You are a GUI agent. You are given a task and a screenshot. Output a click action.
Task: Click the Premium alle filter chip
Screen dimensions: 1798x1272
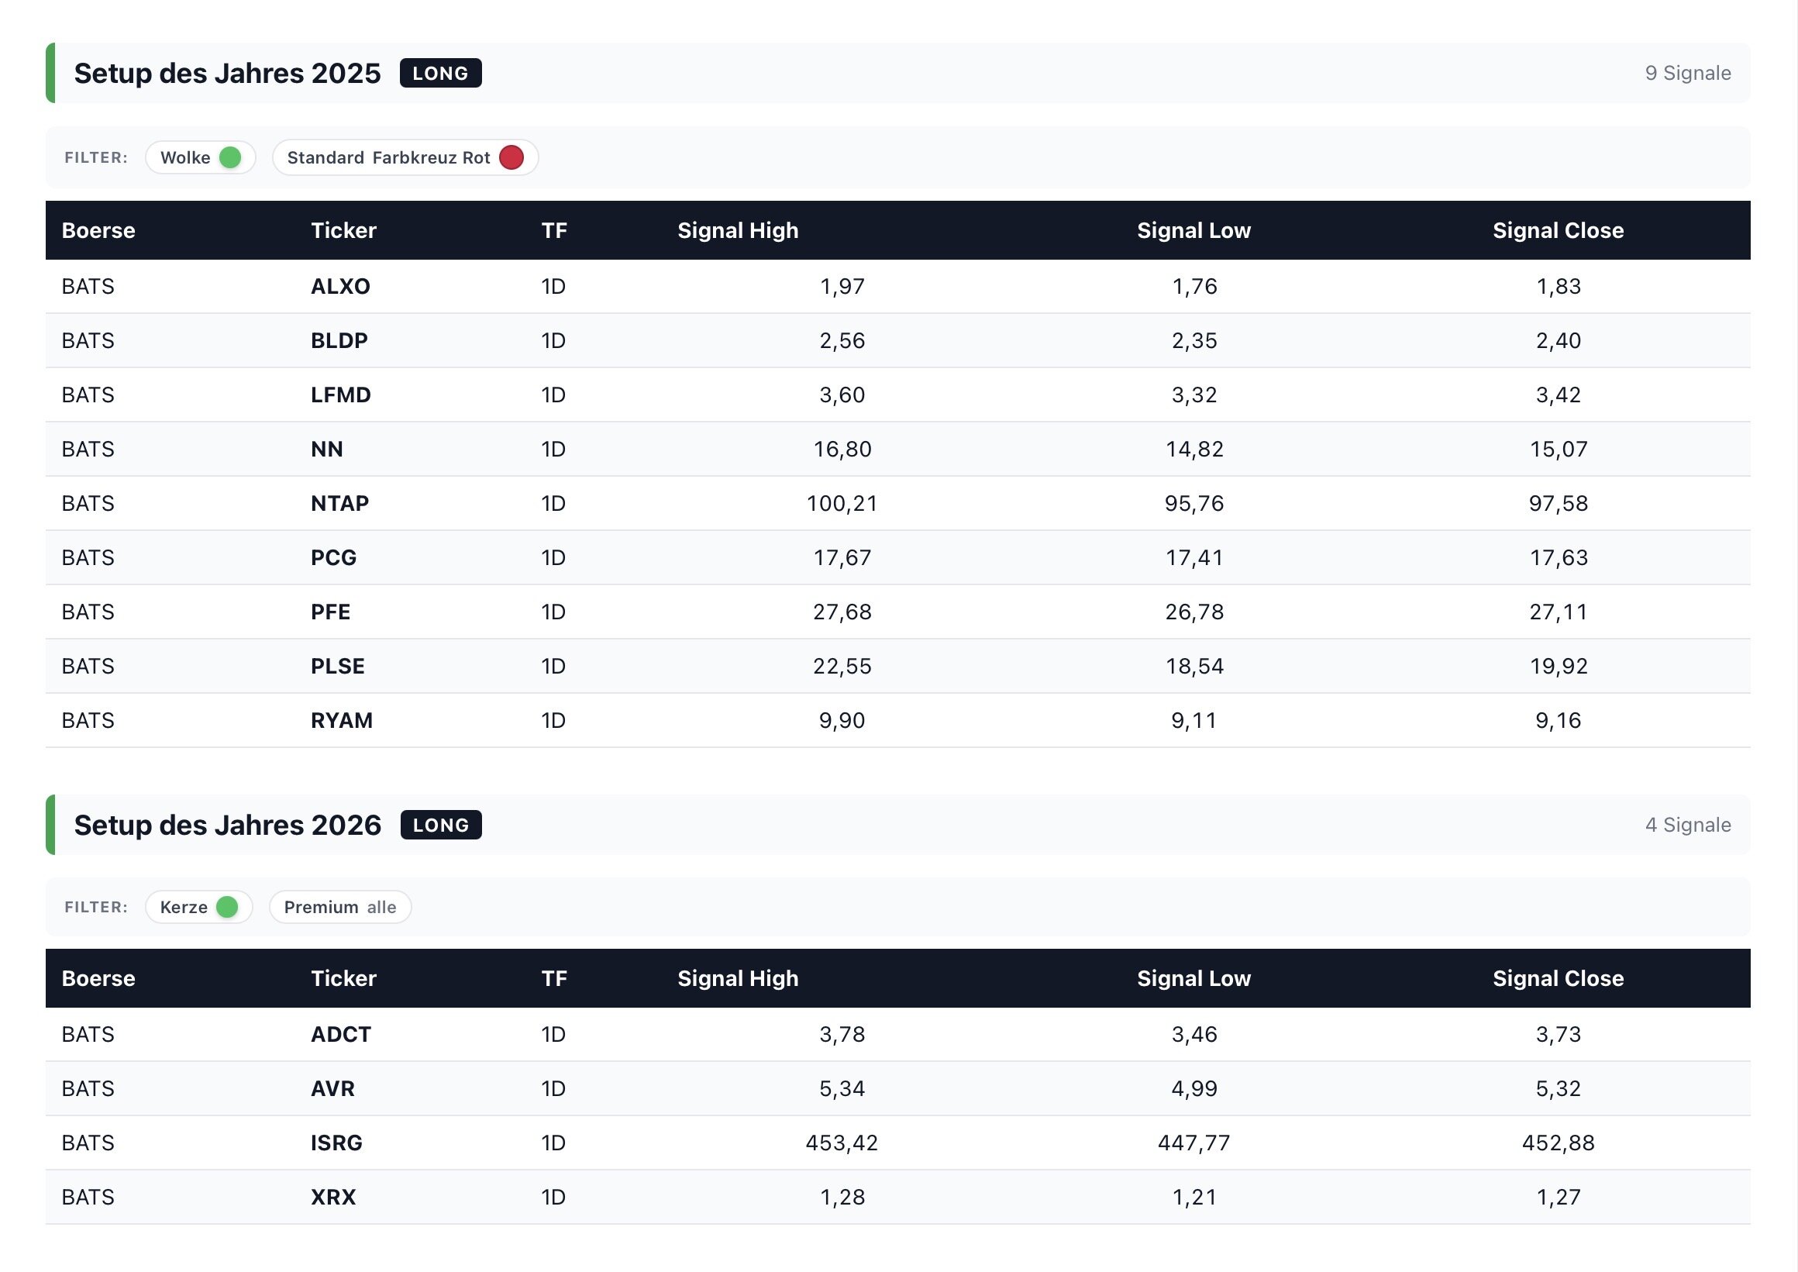point(340,907)
